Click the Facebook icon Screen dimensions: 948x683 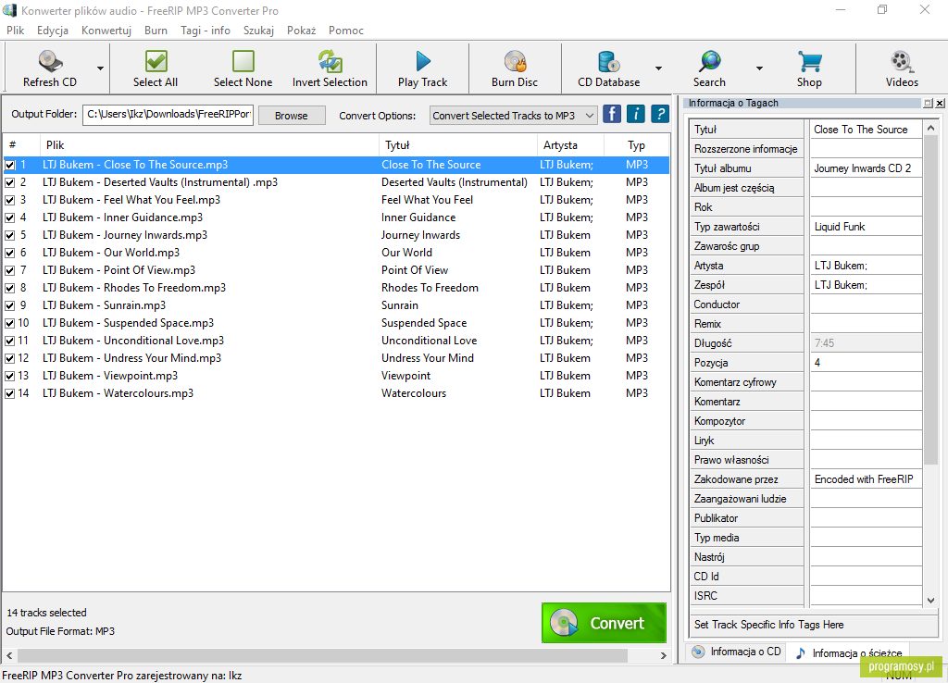tap(612, 114)
